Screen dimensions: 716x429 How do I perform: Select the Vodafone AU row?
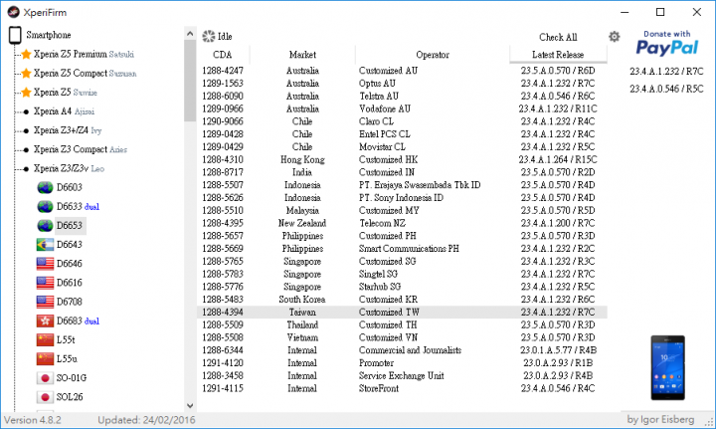point(403,109)
